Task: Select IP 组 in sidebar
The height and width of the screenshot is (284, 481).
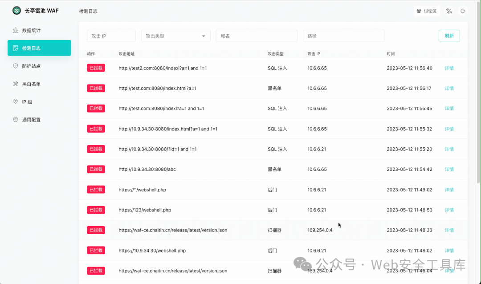Action: 39,101
